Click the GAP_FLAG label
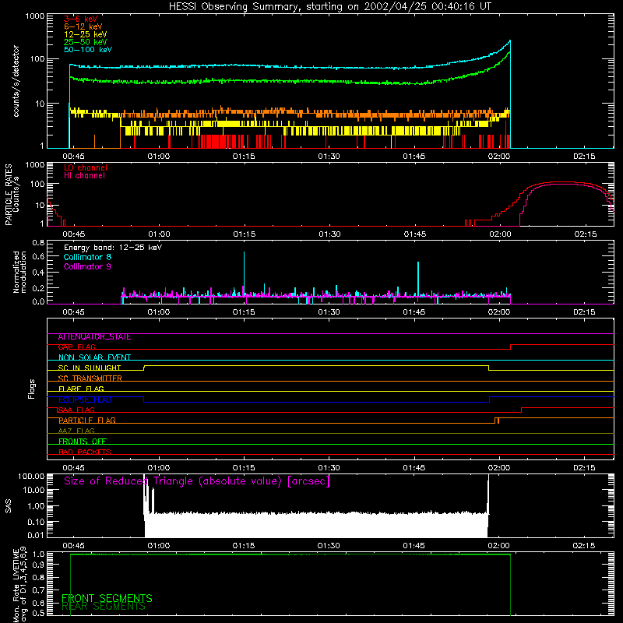This screenshot has width=623, height=623. (x=76, y=347)
